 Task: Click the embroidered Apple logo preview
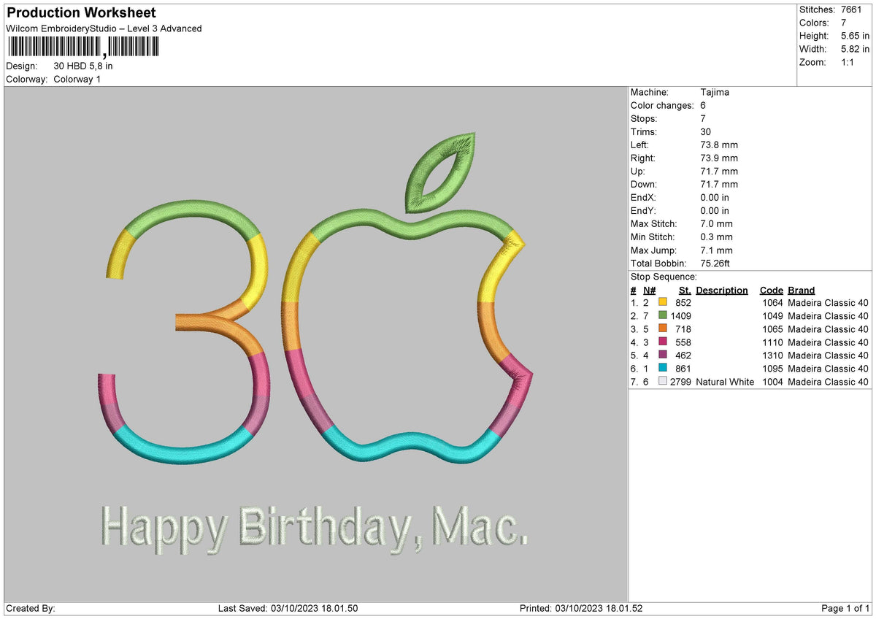(407, 299)
